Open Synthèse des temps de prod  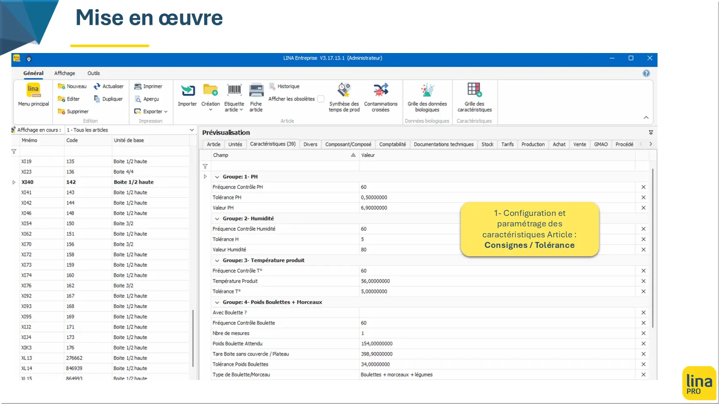[x=344, y=98]
